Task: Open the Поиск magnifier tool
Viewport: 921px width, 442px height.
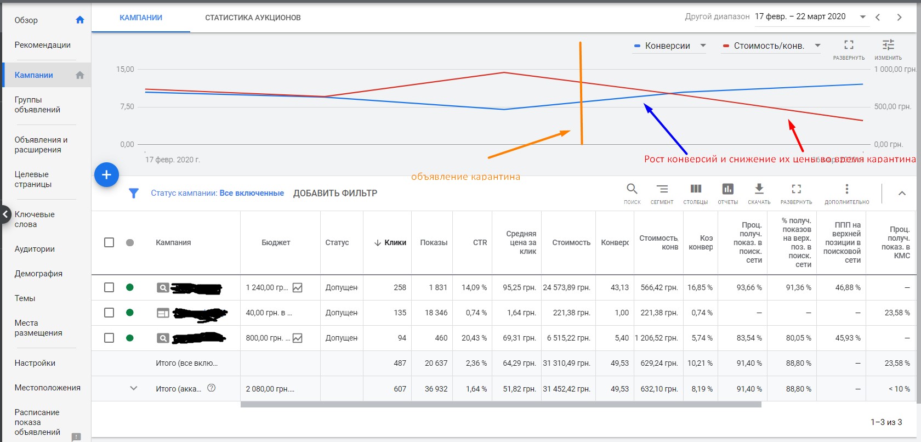Action: (x=632, y=189)
